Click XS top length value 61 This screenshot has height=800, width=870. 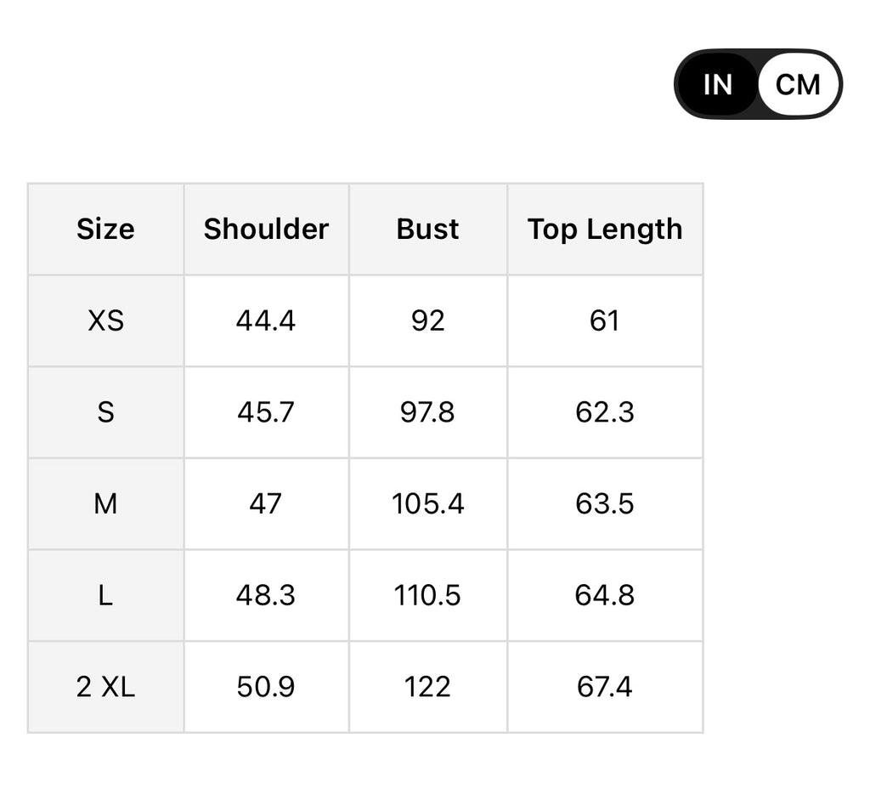pyautogui.click(x=604, y=321)
